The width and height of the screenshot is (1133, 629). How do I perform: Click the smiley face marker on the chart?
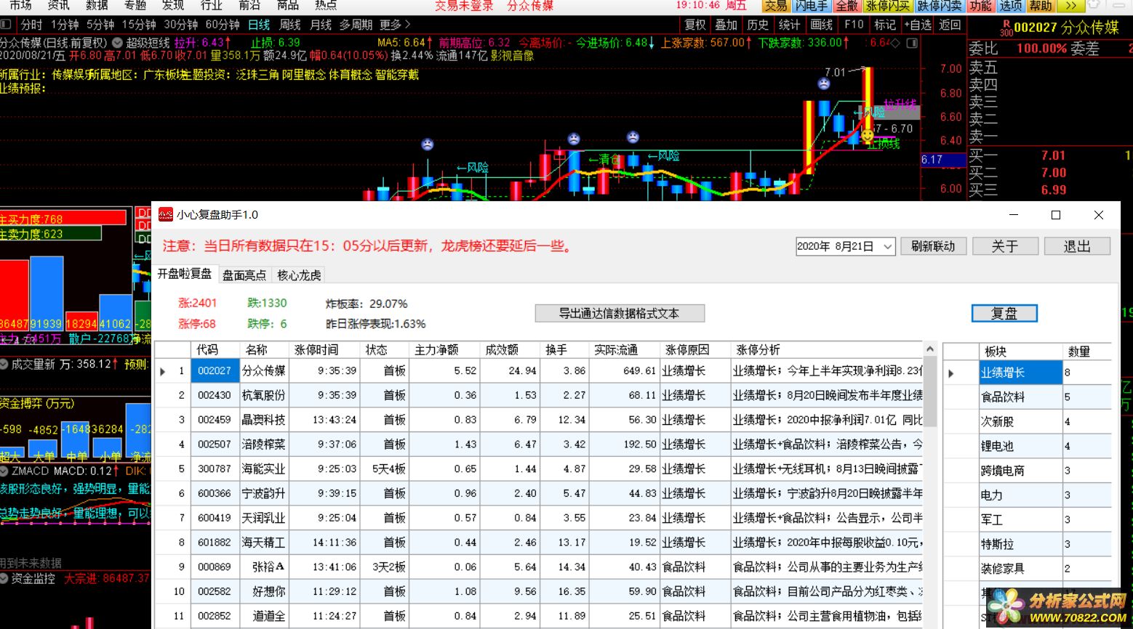pyautogui.click(x=867, y=135)
